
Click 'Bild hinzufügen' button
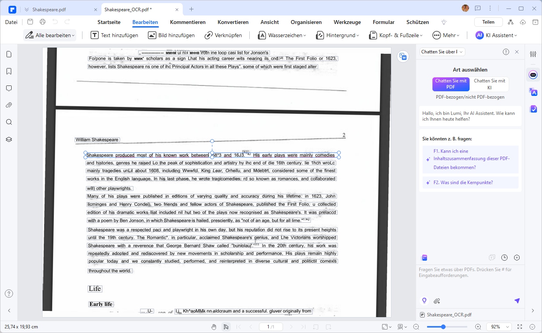coord(171,35)
